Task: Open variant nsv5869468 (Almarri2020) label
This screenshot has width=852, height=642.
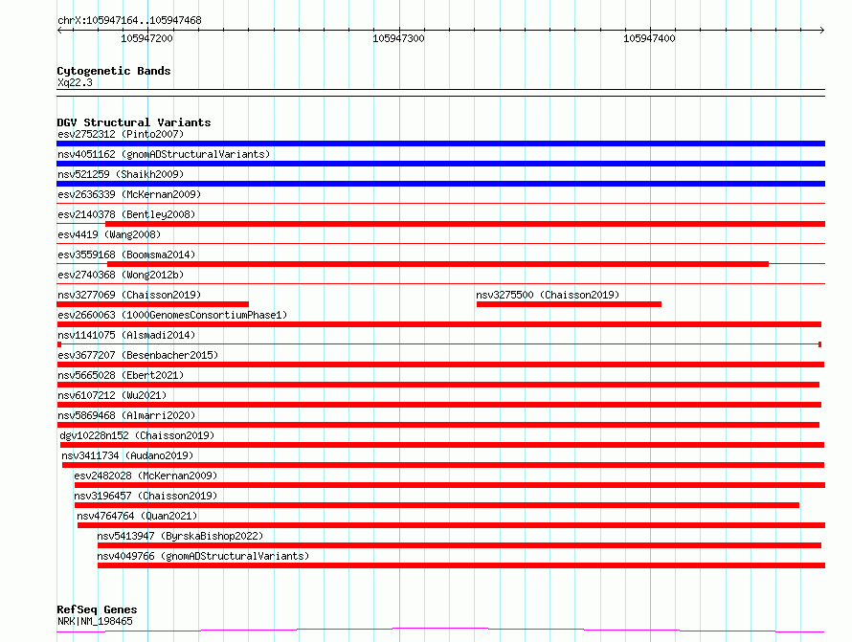Action: [x=126, y=415]
